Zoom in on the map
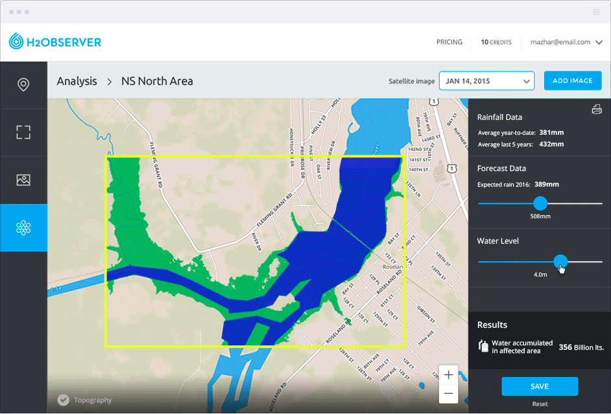Image resolution: width=611 pixels, height=414 pixels. 448,374
